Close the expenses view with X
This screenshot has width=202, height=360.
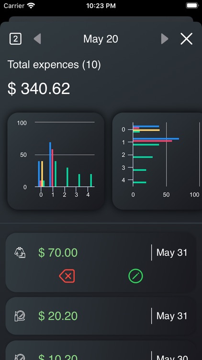[186, 39]
